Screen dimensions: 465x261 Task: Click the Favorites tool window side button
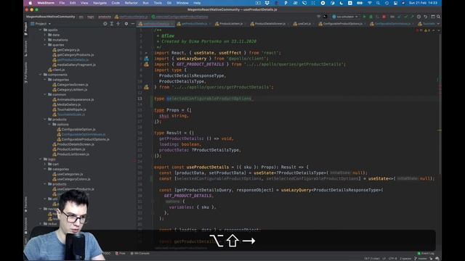point(26,204)
